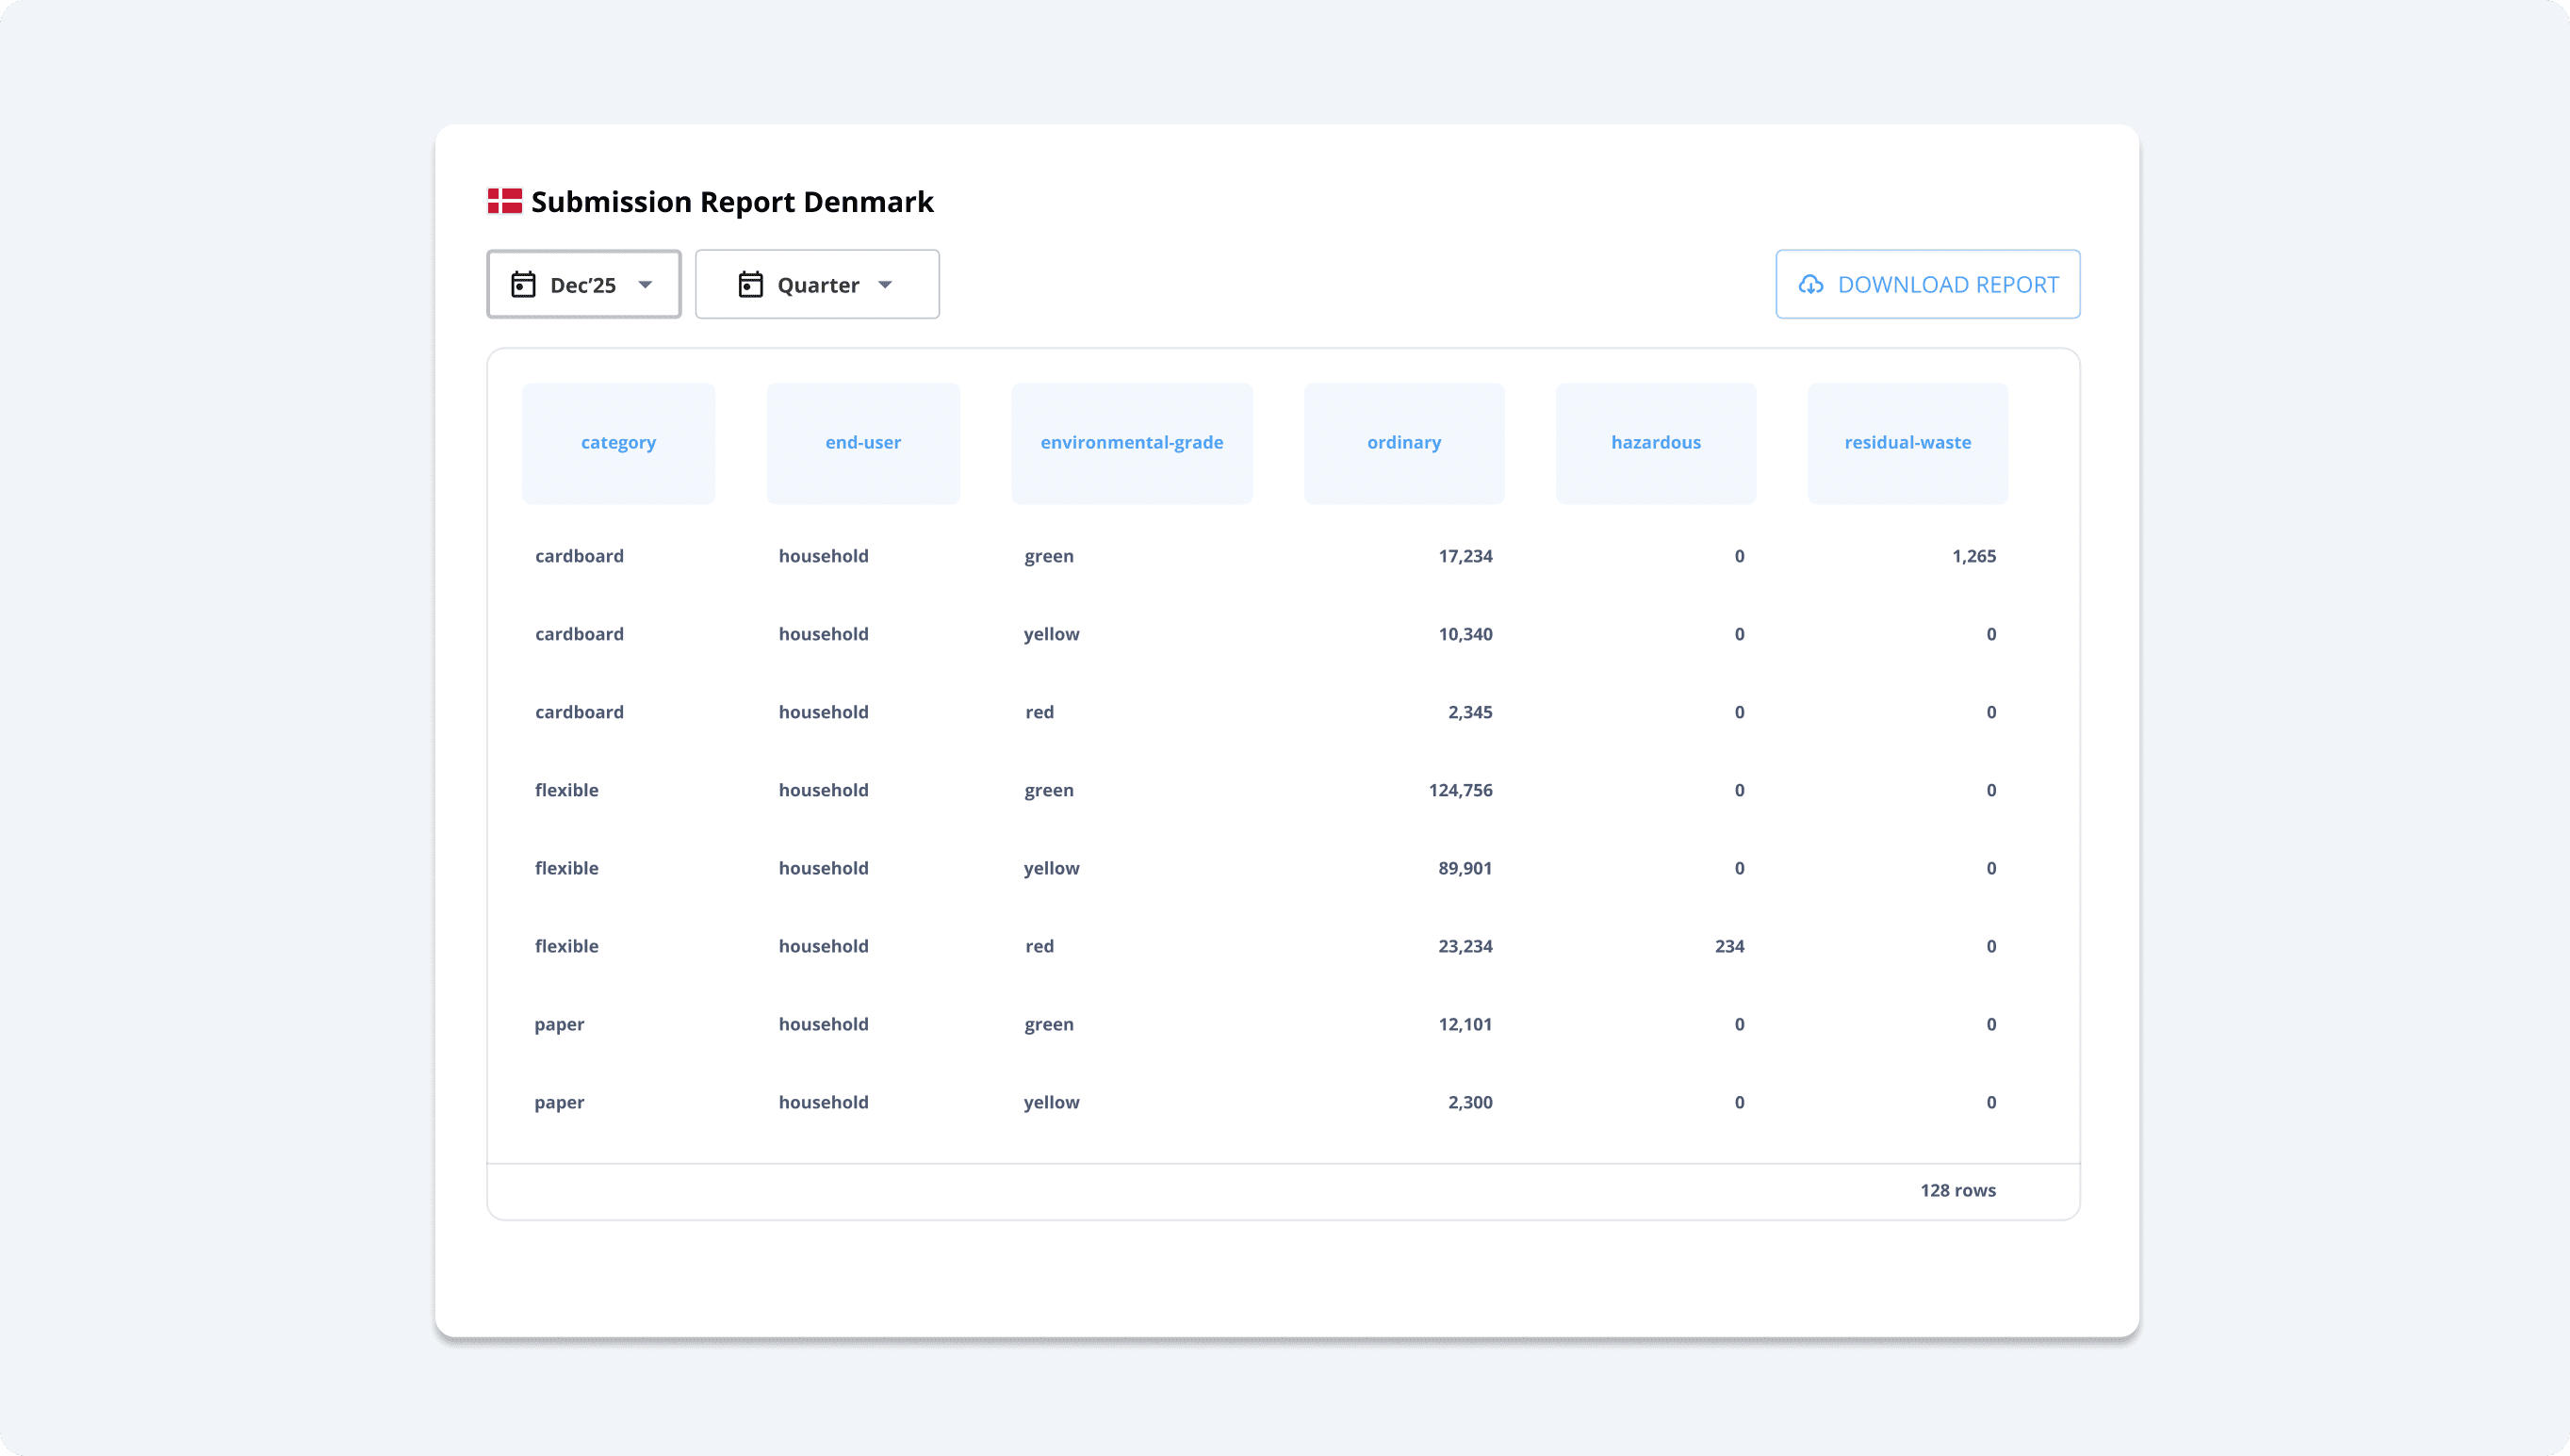Click the 124,756 ordinary value
Image resolution: width=2570 pixels, height=1456 pixels.
(1460, 790)
